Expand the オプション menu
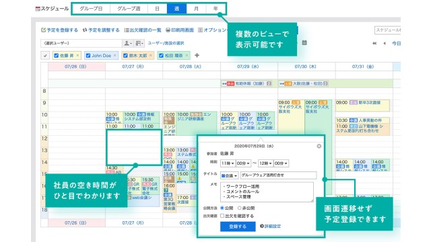431x242 pixels. (212, 30)
